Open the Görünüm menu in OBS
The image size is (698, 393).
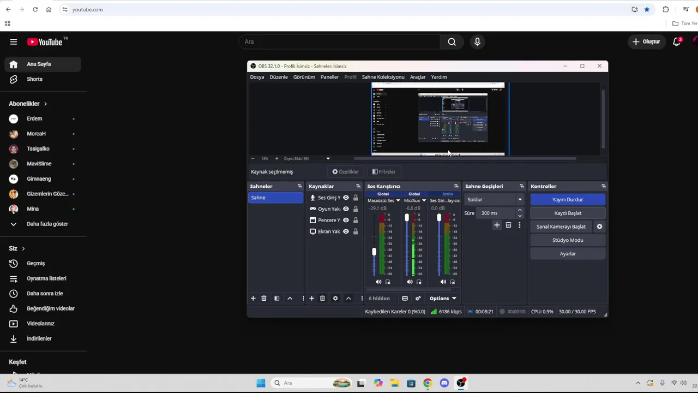click(304, 77)
